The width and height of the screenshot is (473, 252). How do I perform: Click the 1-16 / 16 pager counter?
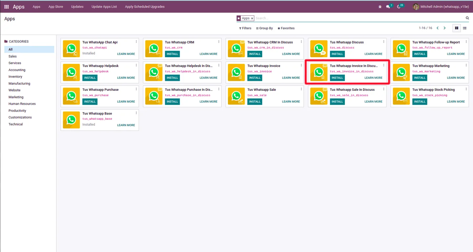(425, 28)
